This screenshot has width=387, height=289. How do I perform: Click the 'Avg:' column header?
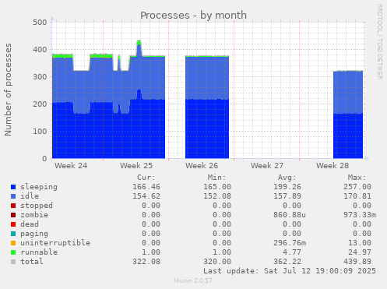[x=287, y=178]
